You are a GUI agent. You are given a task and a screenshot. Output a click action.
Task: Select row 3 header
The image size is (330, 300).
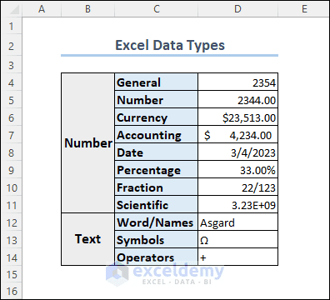[x=11, y=65]
